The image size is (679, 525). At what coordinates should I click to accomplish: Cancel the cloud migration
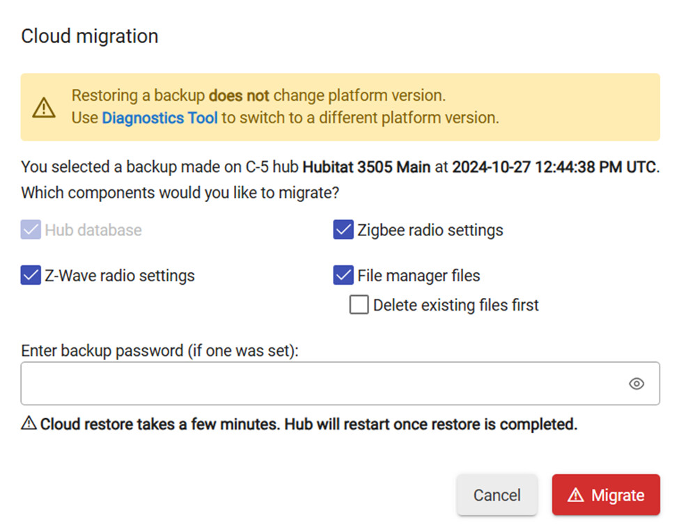click(497, 494)
